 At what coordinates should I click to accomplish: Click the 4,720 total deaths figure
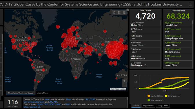tap(145, 16)
